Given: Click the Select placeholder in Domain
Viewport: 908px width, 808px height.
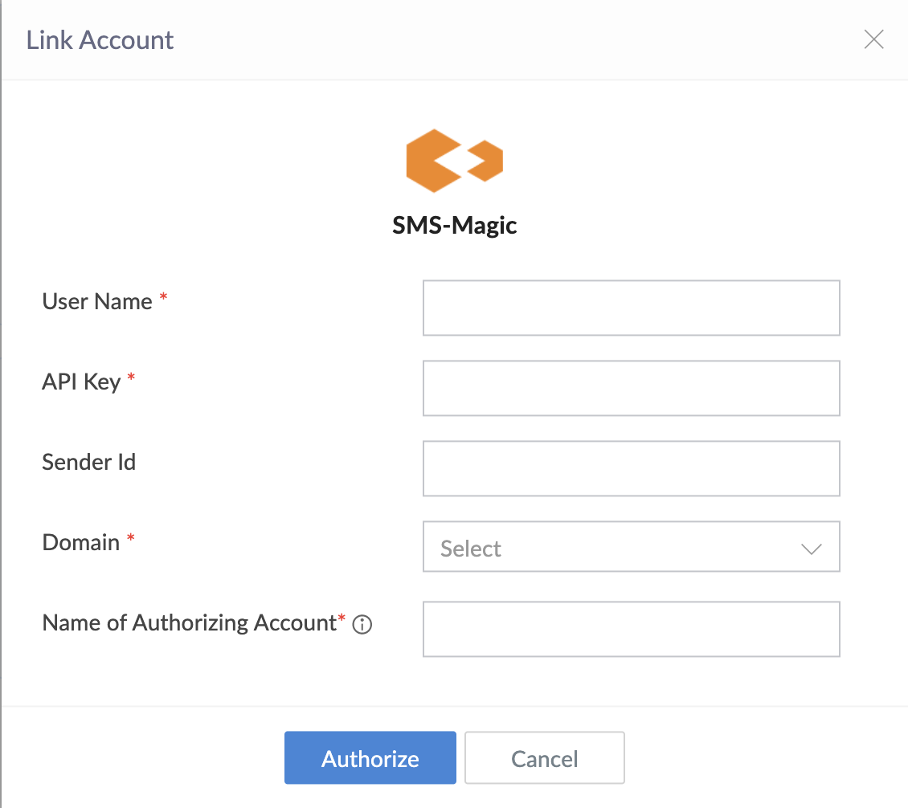Looking at the screenshot, I should click(471, 549).
